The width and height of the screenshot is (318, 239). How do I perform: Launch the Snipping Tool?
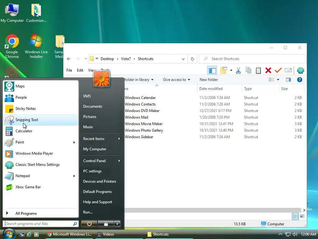pos(41,120)
